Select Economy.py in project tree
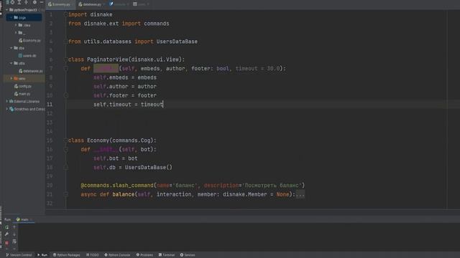 [29, 40]
